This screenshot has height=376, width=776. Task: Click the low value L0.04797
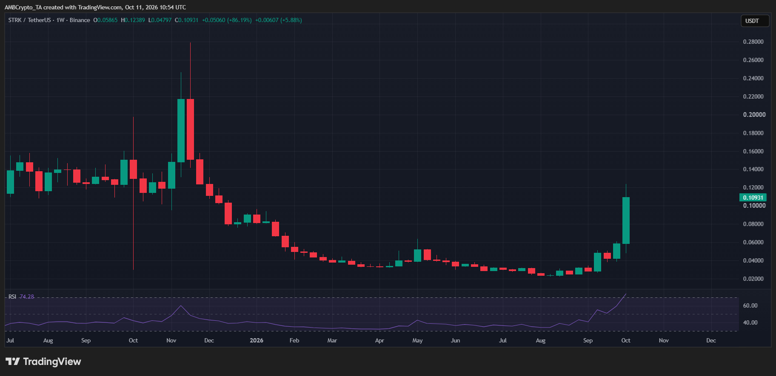160,20
